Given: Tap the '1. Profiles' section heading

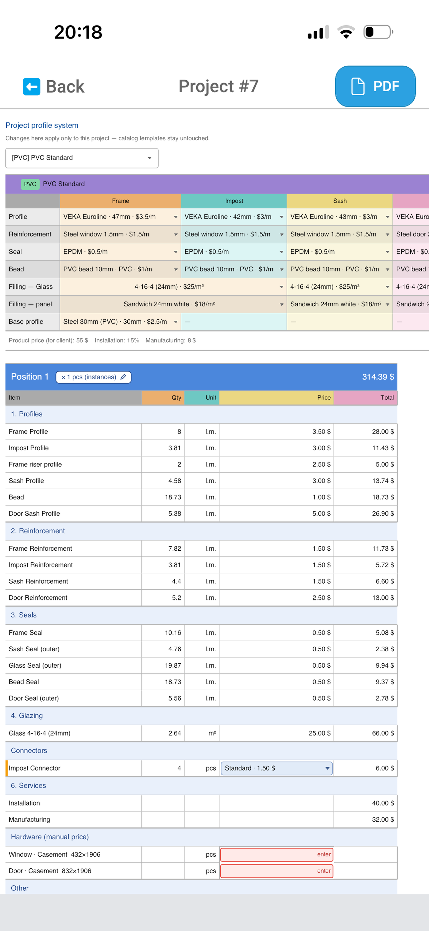Looking at the screenshot, I should (27, 414).
